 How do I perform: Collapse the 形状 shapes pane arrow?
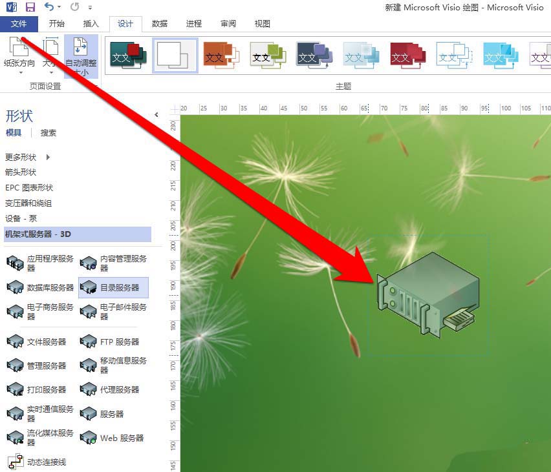coord(157,115)
